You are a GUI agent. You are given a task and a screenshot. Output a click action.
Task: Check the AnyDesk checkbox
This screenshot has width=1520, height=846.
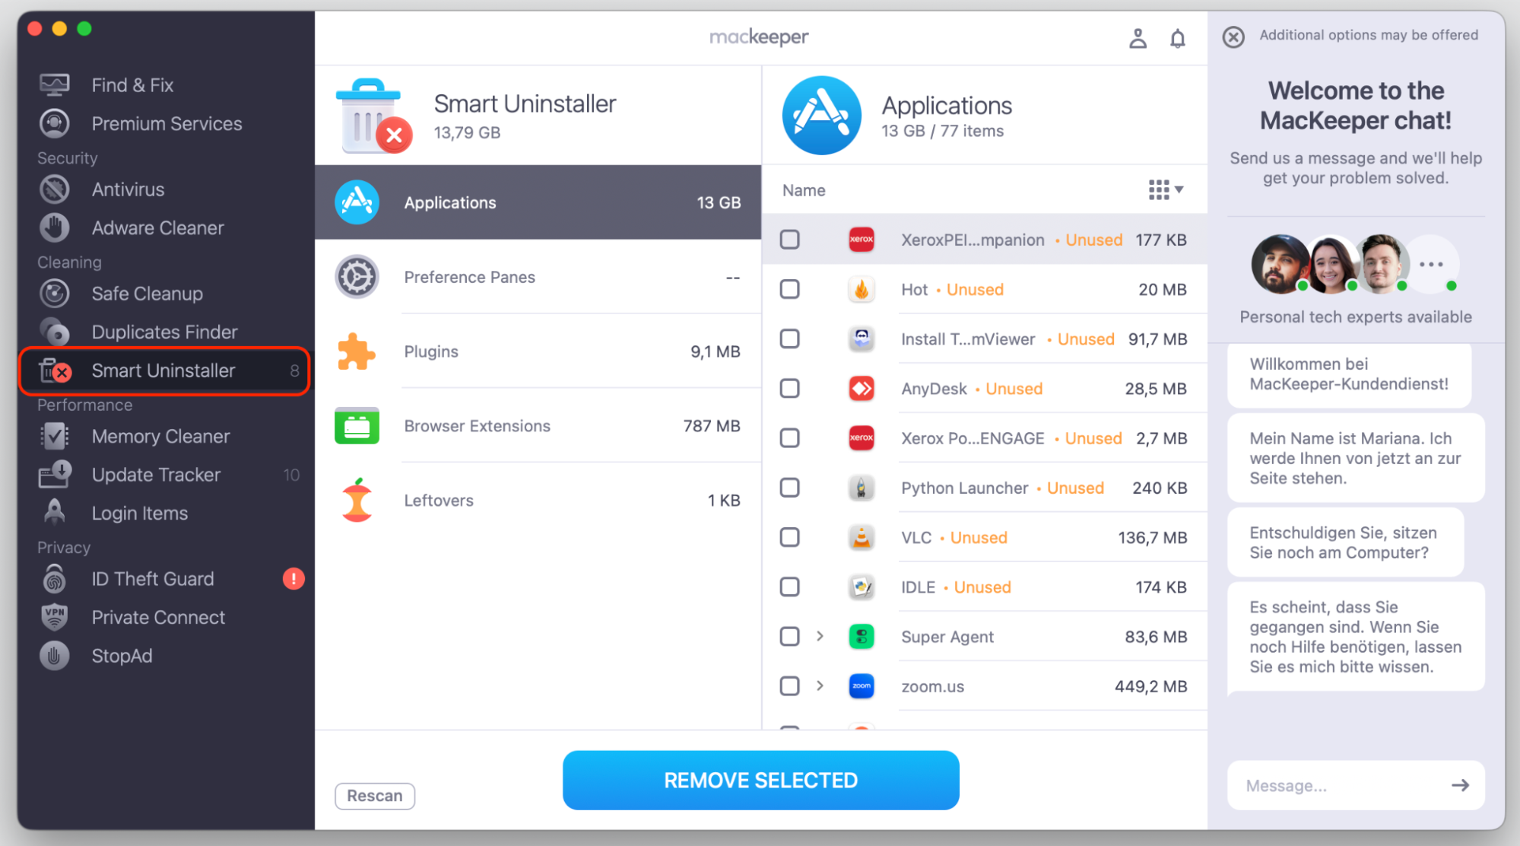point(789,388)
